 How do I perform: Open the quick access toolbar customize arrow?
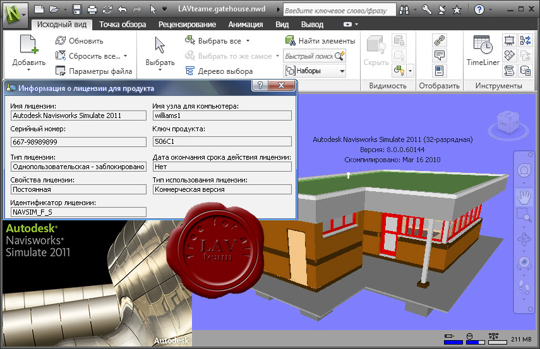165,9
